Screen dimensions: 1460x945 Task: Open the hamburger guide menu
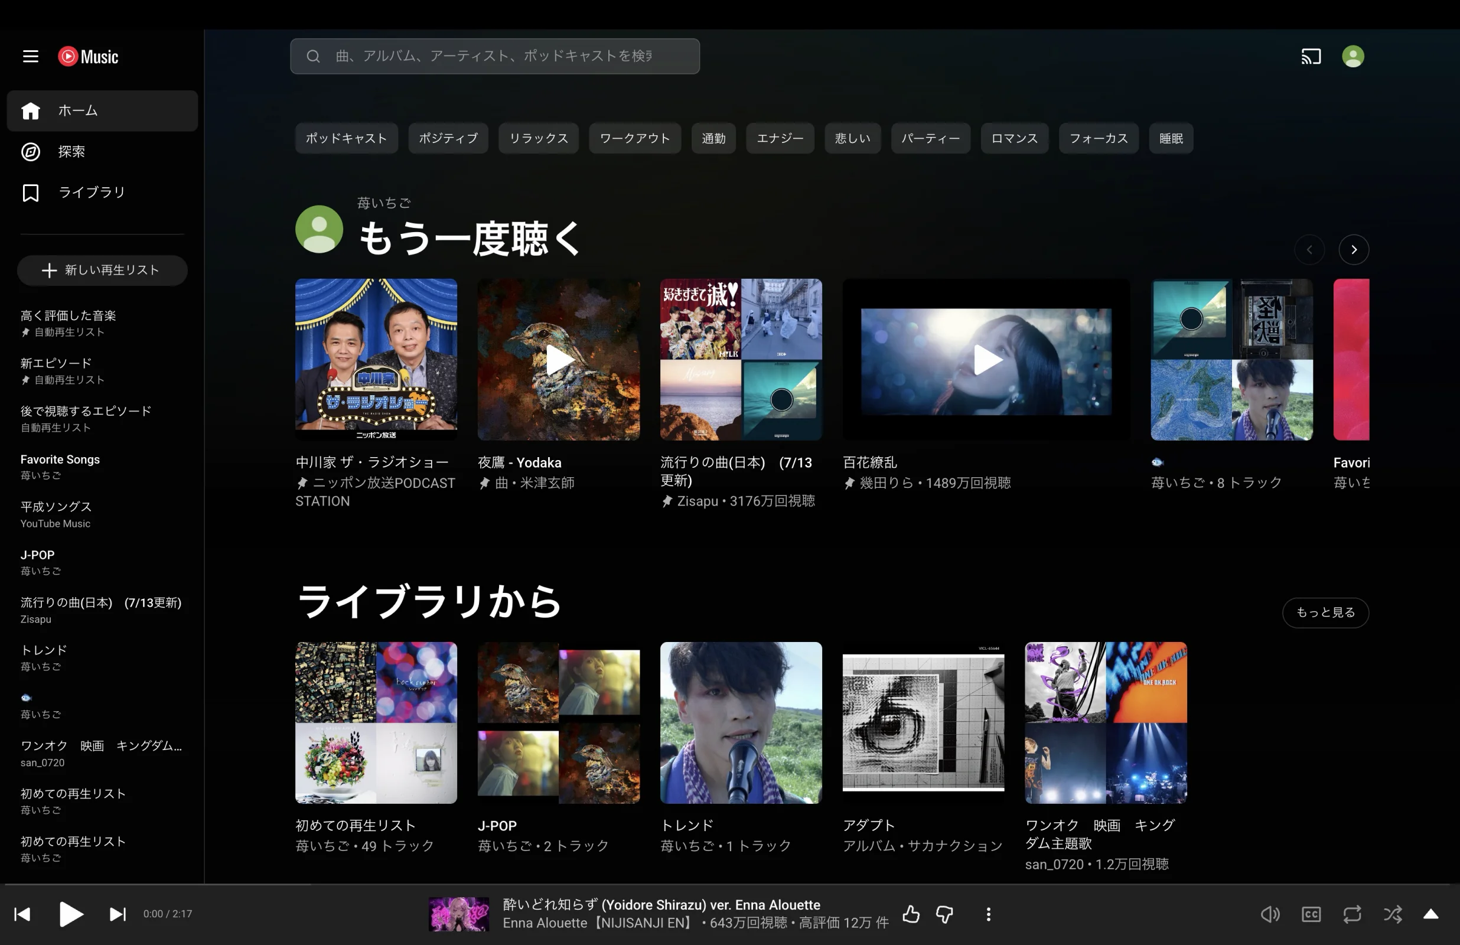coord(30,57)
